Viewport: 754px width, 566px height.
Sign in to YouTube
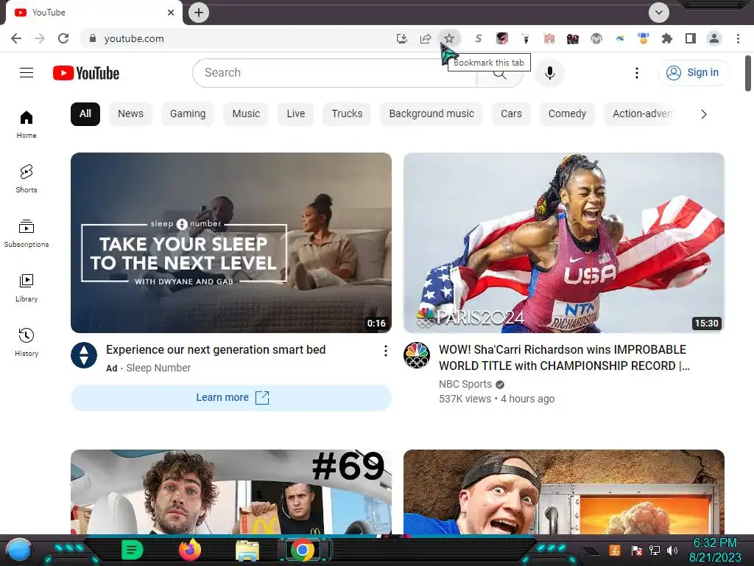[693, 73]
